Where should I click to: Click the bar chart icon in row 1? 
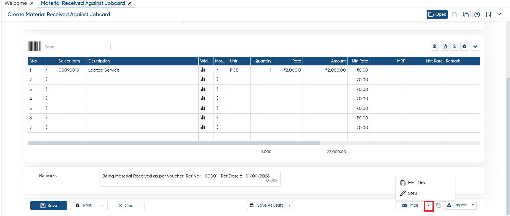point(203,70)
